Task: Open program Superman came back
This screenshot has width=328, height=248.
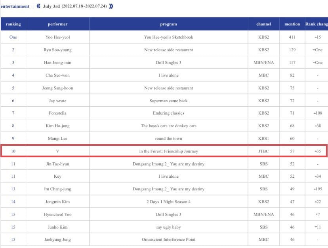Action: tap(169, 101)
